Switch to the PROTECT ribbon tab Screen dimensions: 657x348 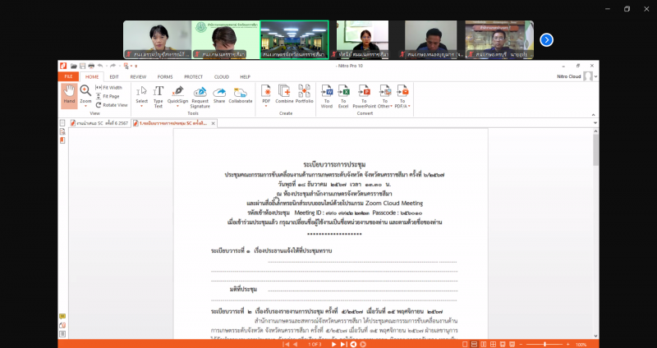coord(193,77)
